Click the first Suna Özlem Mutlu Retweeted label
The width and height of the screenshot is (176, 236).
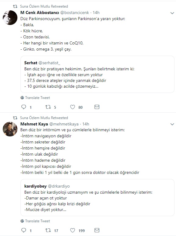(x=44, y=6)
